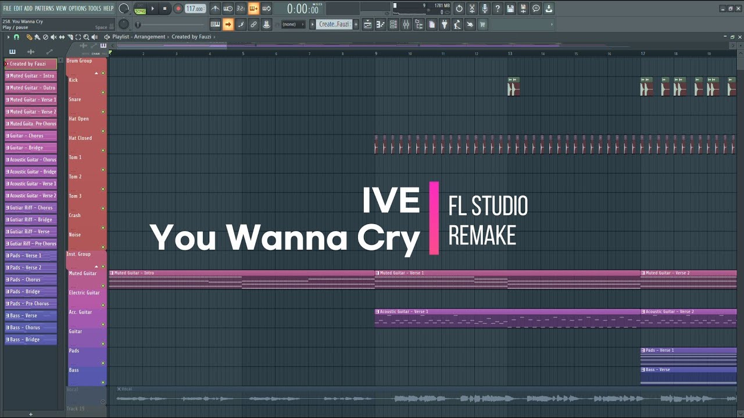The image size is (744, 418).
Task: Open the playlist options arrow menu
Action: tap(8, 37)
